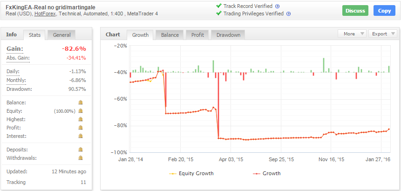Click the Daily label
The image size is (401, 191).
(13, 71)
